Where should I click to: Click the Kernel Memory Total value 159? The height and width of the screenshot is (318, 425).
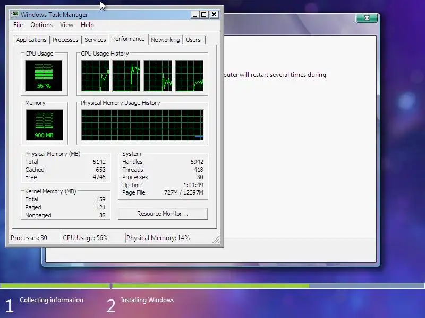pyautogui.click(x=101, y=199)
